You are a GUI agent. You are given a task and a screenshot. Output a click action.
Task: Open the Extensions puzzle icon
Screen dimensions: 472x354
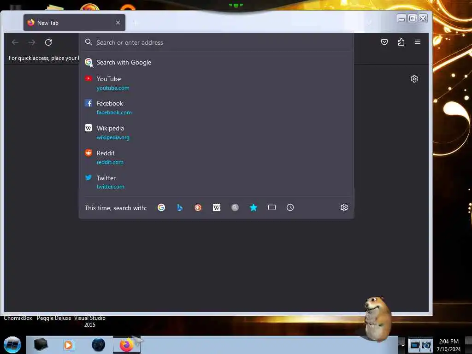pyautogui.click(x=401, y=42)
